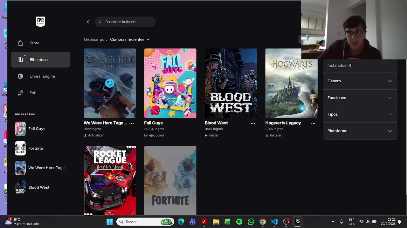This screenshot has width=407, height=228.
Task: Open the Hogwarts Legacy game cover
Action: (291, 83)
